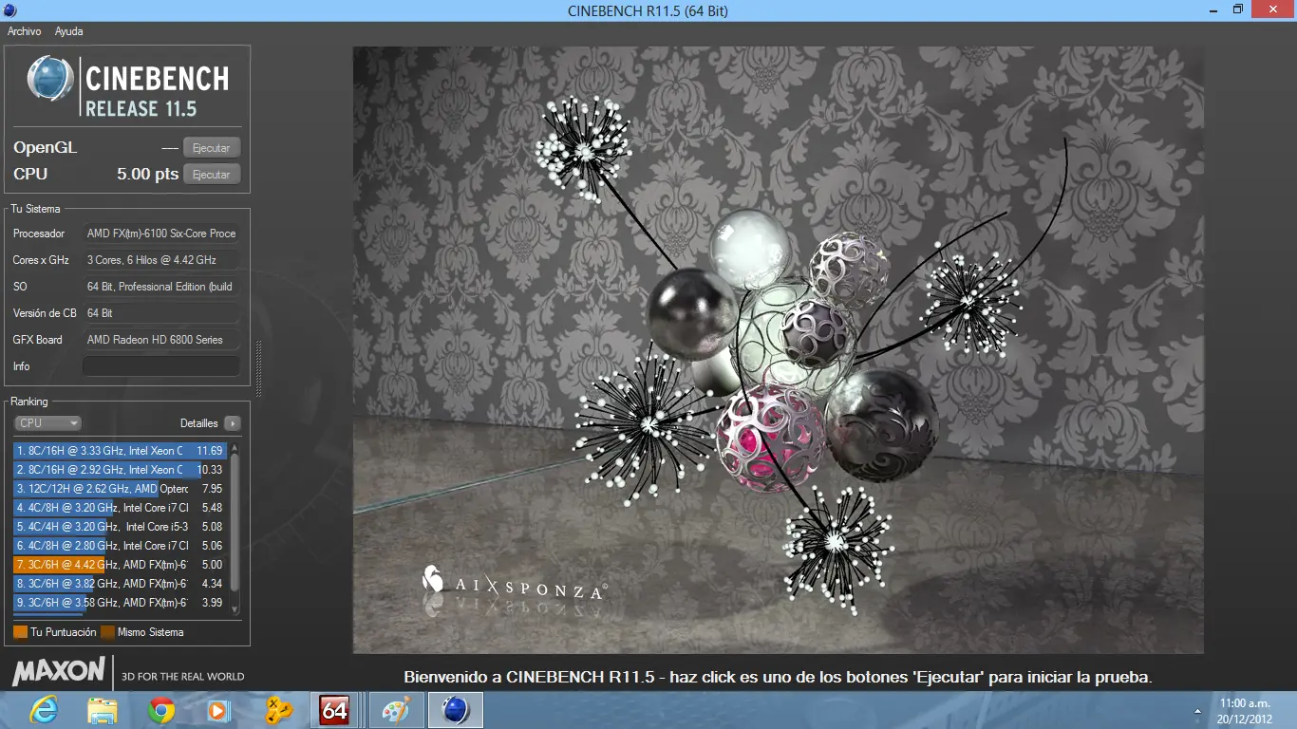
Task: Select ranking row 2, Xeon at 2.92 GHz
Action: point(120,470)
